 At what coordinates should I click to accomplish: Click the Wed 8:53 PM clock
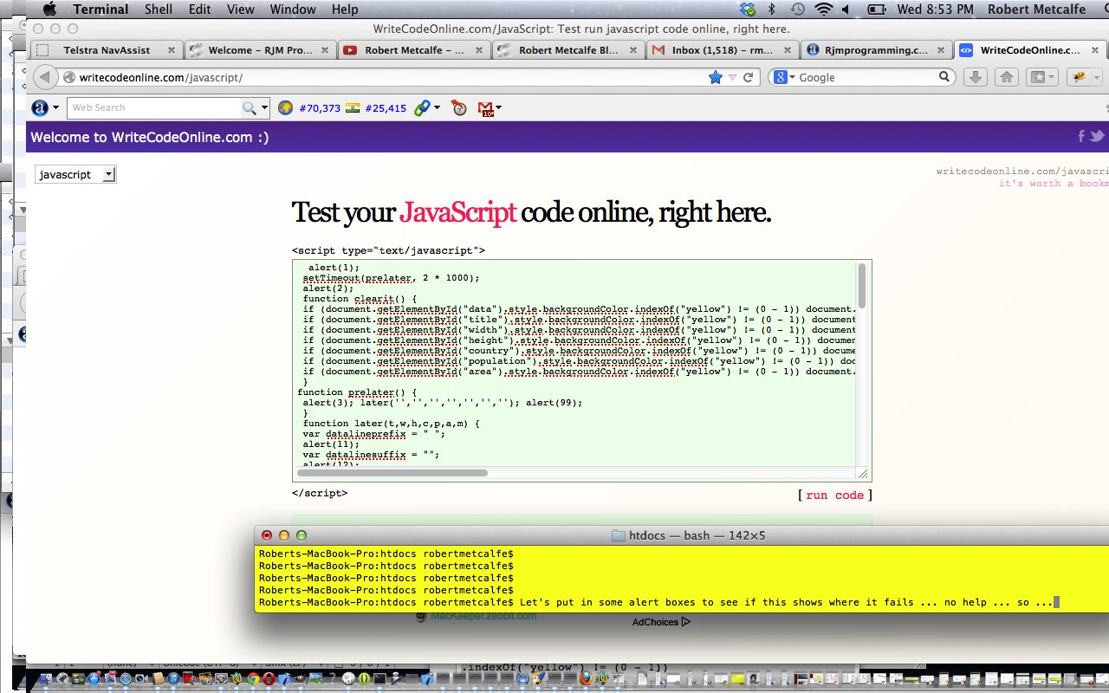pyautogui.click(x=935, y=10)
